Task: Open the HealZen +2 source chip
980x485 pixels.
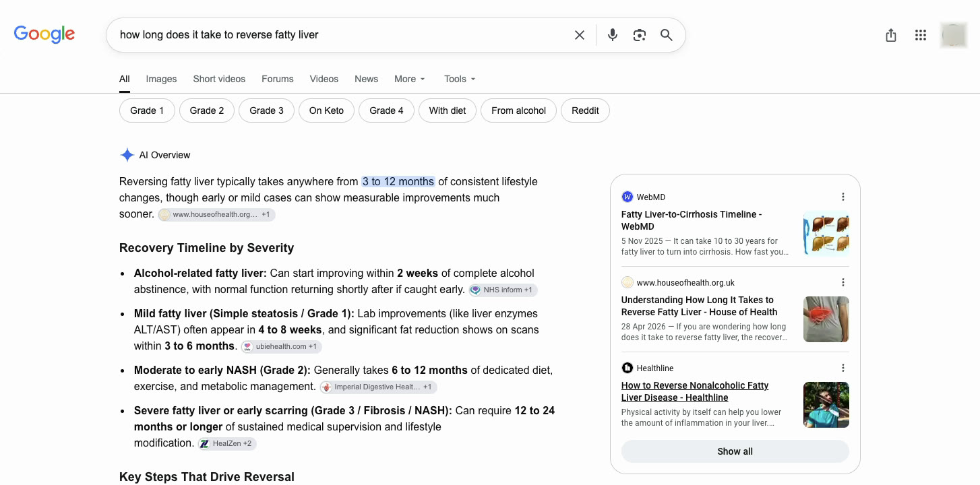Action: pyautogui.click(x=227, y=444)
